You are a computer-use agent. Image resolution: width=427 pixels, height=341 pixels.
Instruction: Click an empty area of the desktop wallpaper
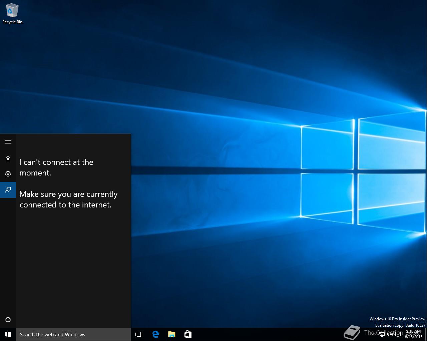tap(213, 67)
